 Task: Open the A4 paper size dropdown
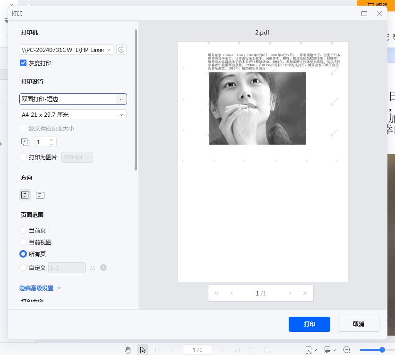pos(73,114)
